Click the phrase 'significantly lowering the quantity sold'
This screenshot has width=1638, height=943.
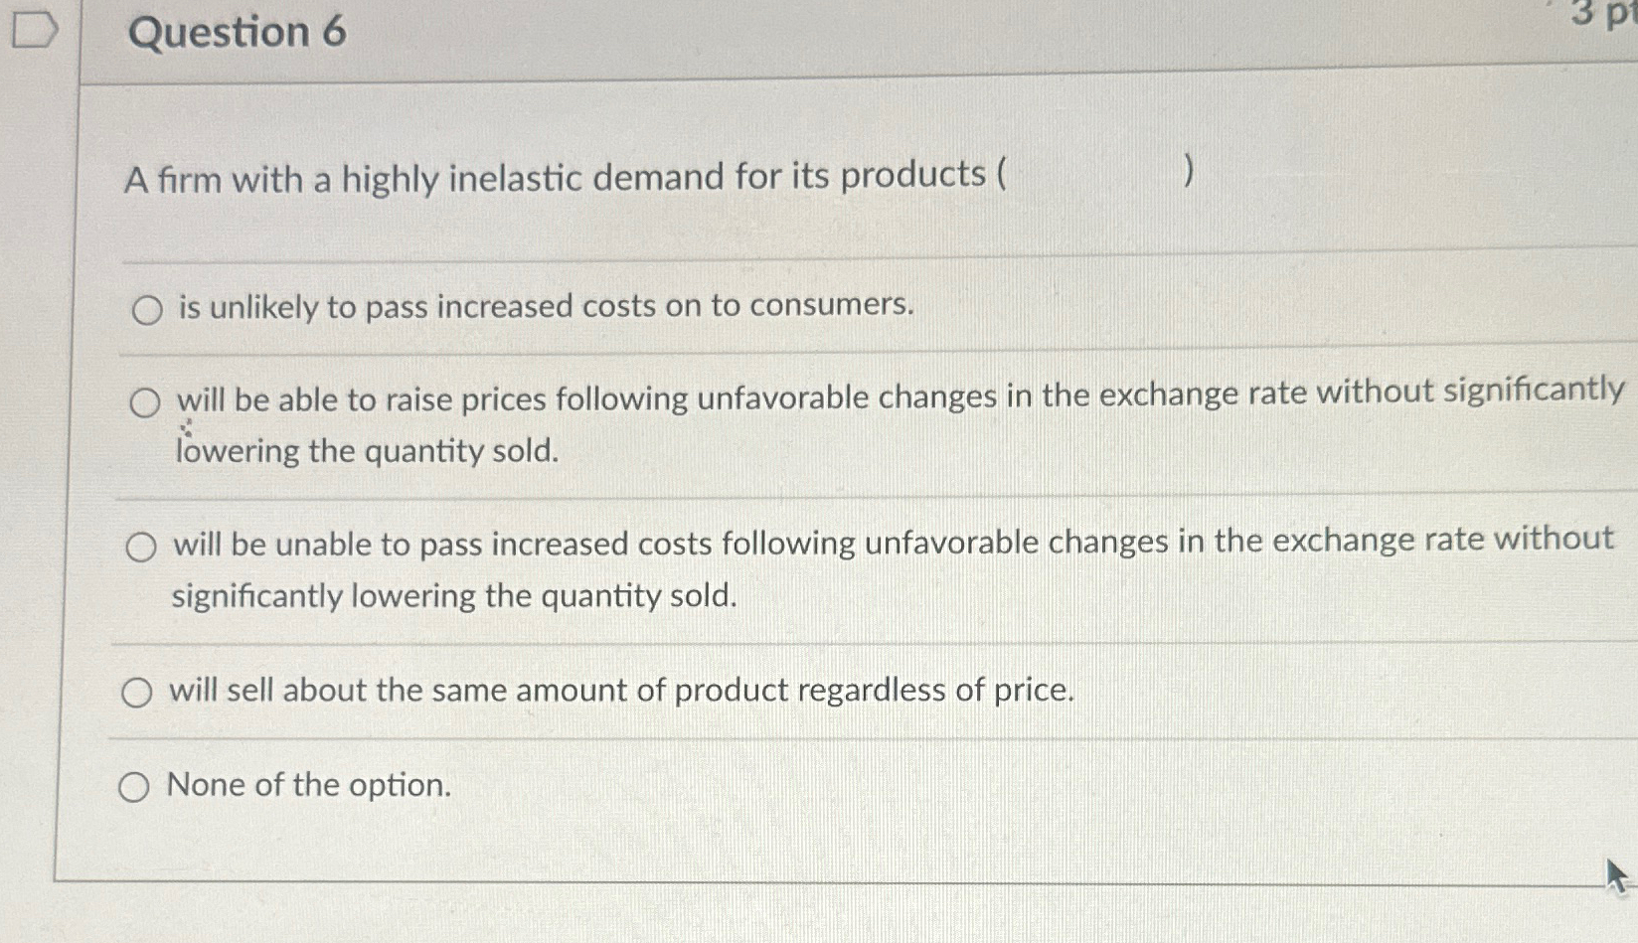tap(453, 596)
